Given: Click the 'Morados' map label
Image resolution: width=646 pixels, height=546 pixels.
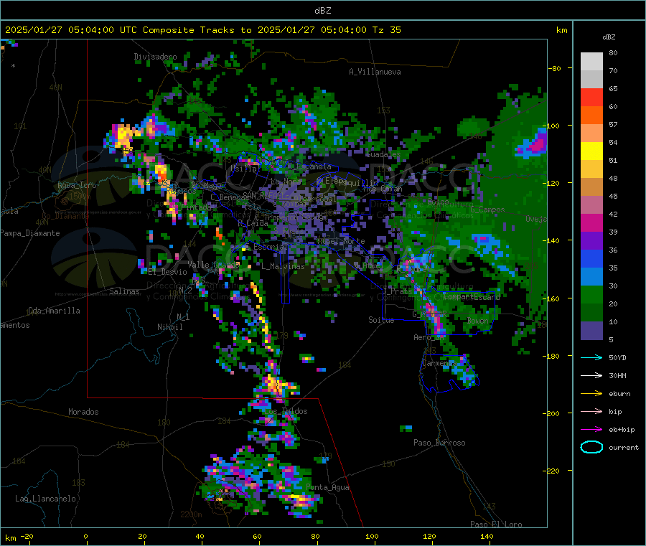Looking at the screenshot, I should tap(83, 412).
